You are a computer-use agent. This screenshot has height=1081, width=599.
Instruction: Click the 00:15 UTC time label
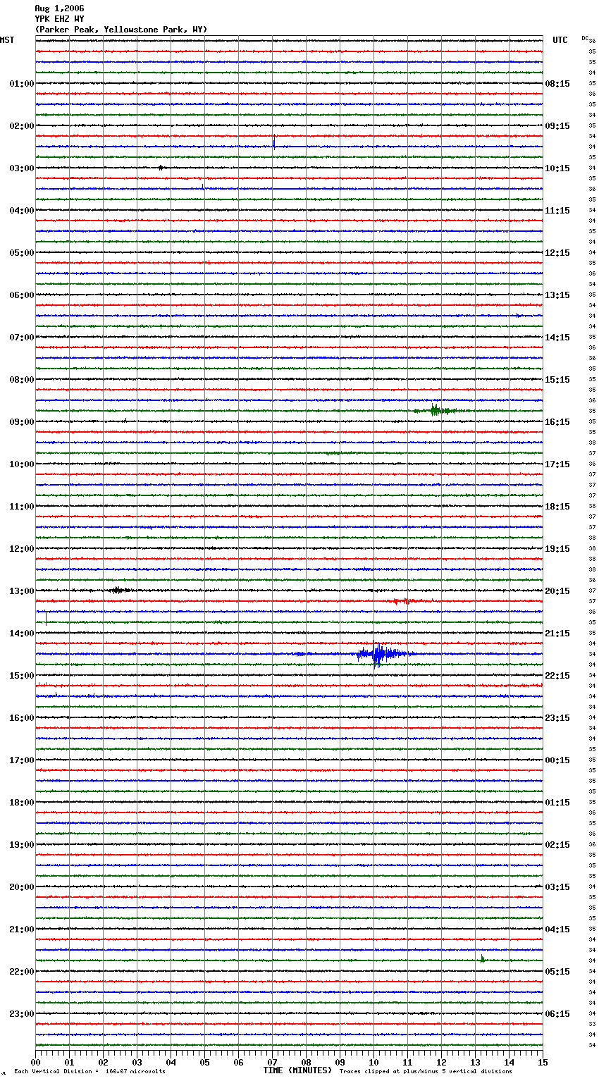tap(557, 760)
